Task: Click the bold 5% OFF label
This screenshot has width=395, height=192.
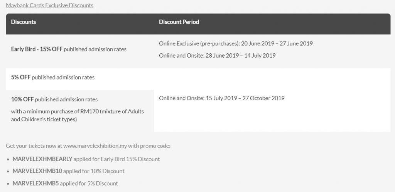Action: pyautogui.click(x=21, y=77)
